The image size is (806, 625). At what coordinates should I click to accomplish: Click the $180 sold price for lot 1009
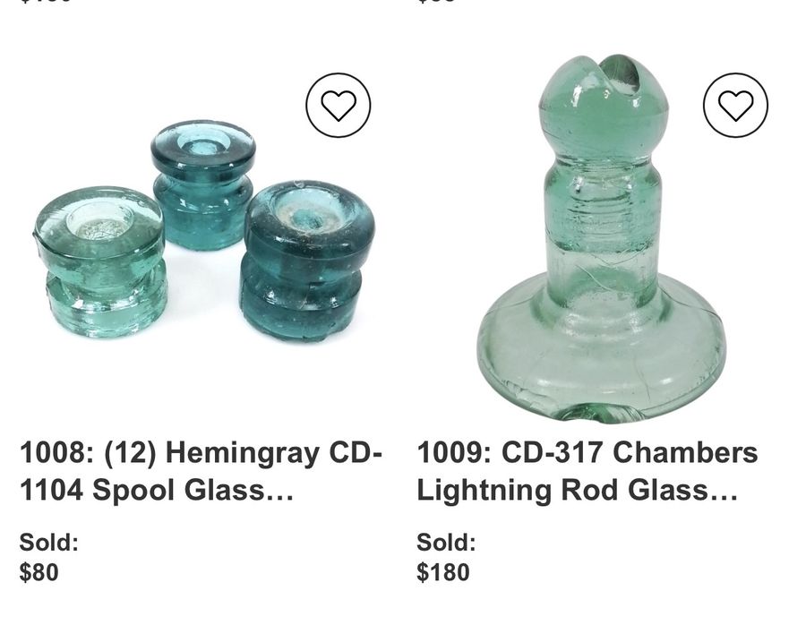(x=443, y=572)
